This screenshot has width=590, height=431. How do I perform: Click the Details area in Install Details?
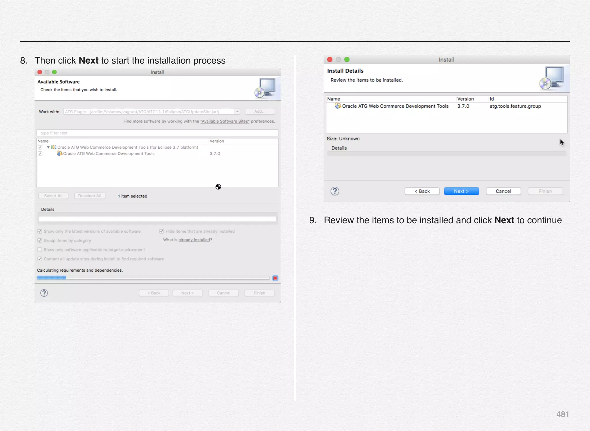[447, 154]
